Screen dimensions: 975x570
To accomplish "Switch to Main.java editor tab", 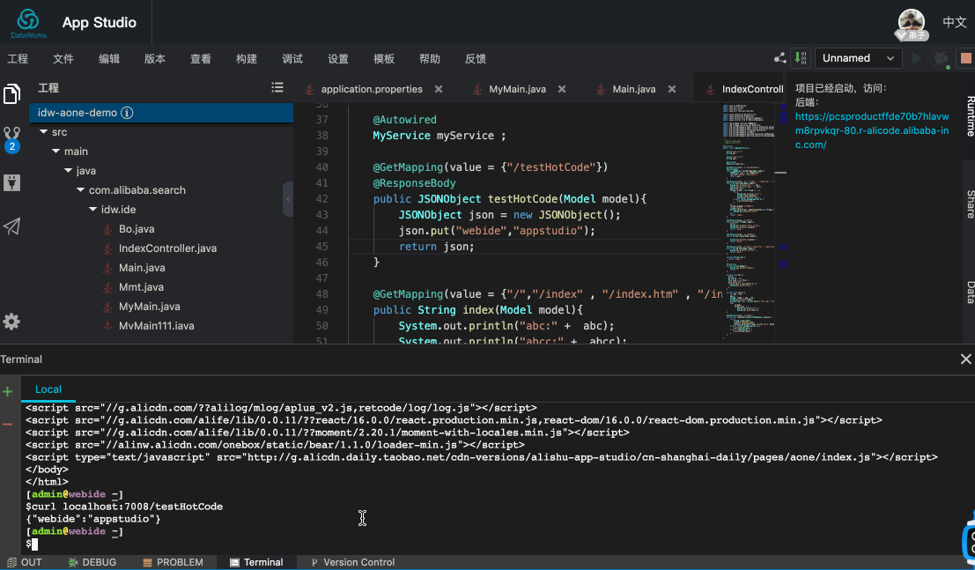I will (x=633, y=89).
